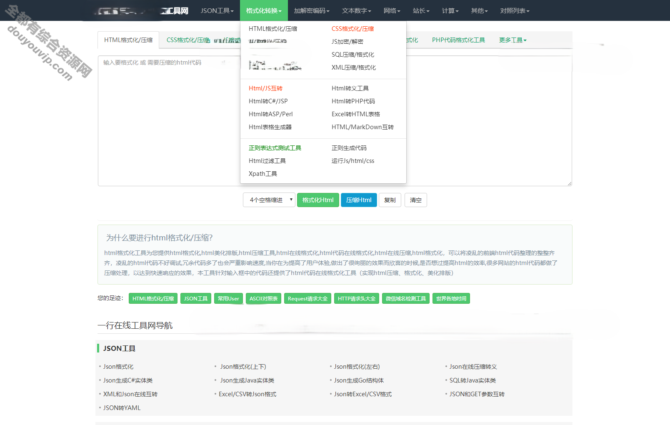The image size is (670, 425).
Task: Open HTML格式化/压缩 footprint tag
Action: coord(153,298)
